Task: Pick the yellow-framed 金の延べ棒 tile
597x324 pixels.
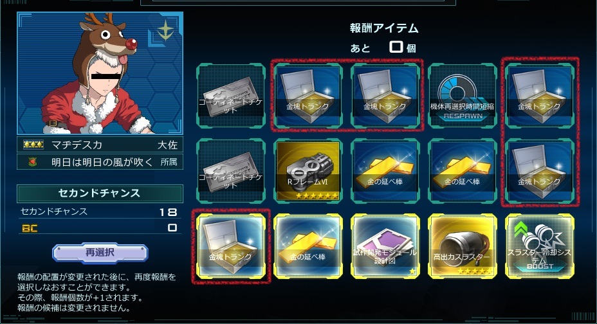Action: 308,246
